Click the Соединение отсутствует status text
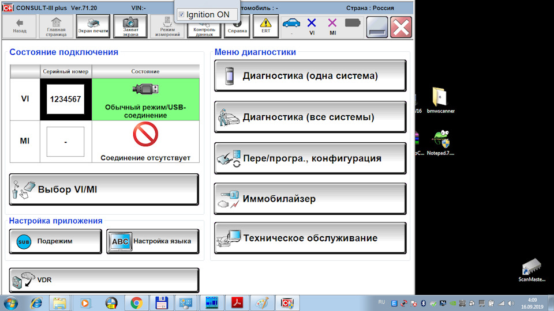 click(145, 158)
